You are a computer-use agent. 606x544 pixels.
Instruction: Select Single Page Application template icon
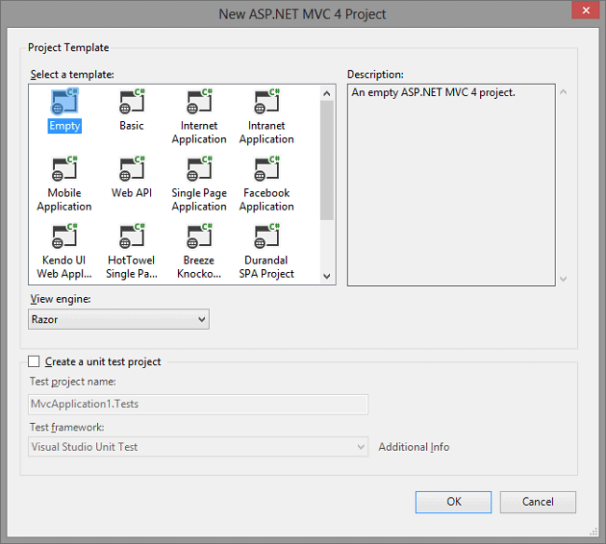click(x=199, y=169)
